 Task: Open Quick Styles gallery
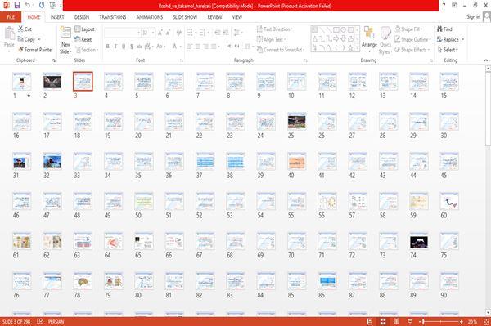(x=385, y=40)
